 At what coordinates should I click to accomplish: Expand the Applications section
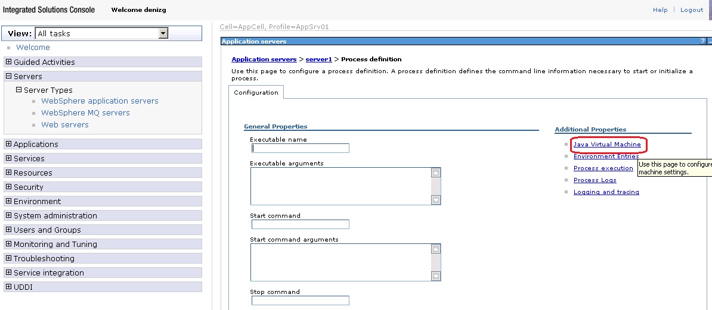click(x=8, y=144)
